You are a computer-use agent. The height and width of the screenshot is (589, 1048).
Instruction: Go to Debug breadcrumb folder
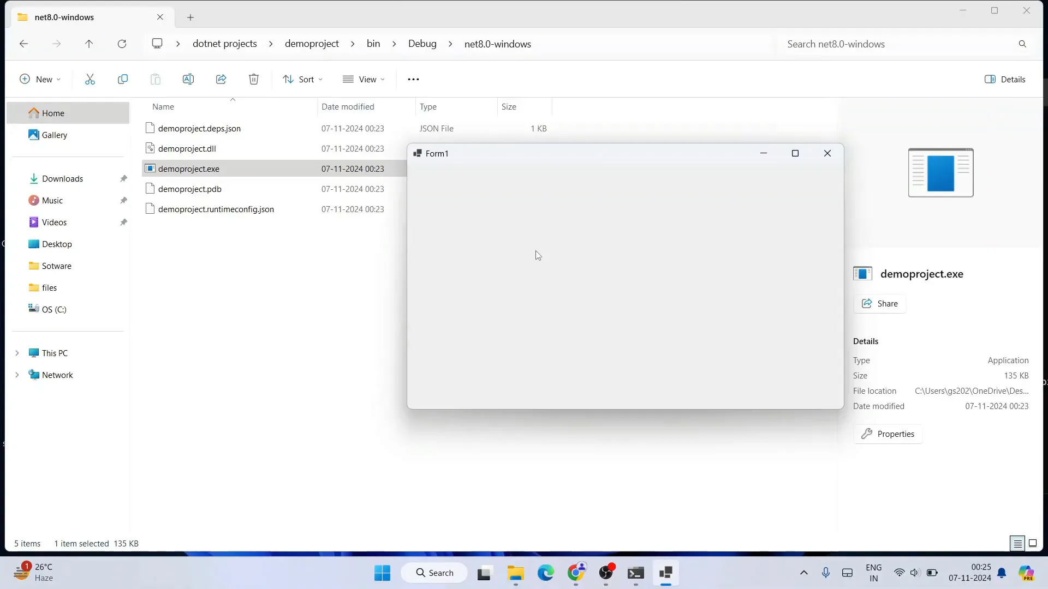click(x=422, y=44)
